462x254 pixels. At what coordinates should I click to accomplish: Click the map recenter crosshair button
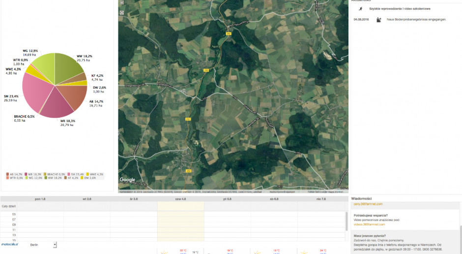122,13
